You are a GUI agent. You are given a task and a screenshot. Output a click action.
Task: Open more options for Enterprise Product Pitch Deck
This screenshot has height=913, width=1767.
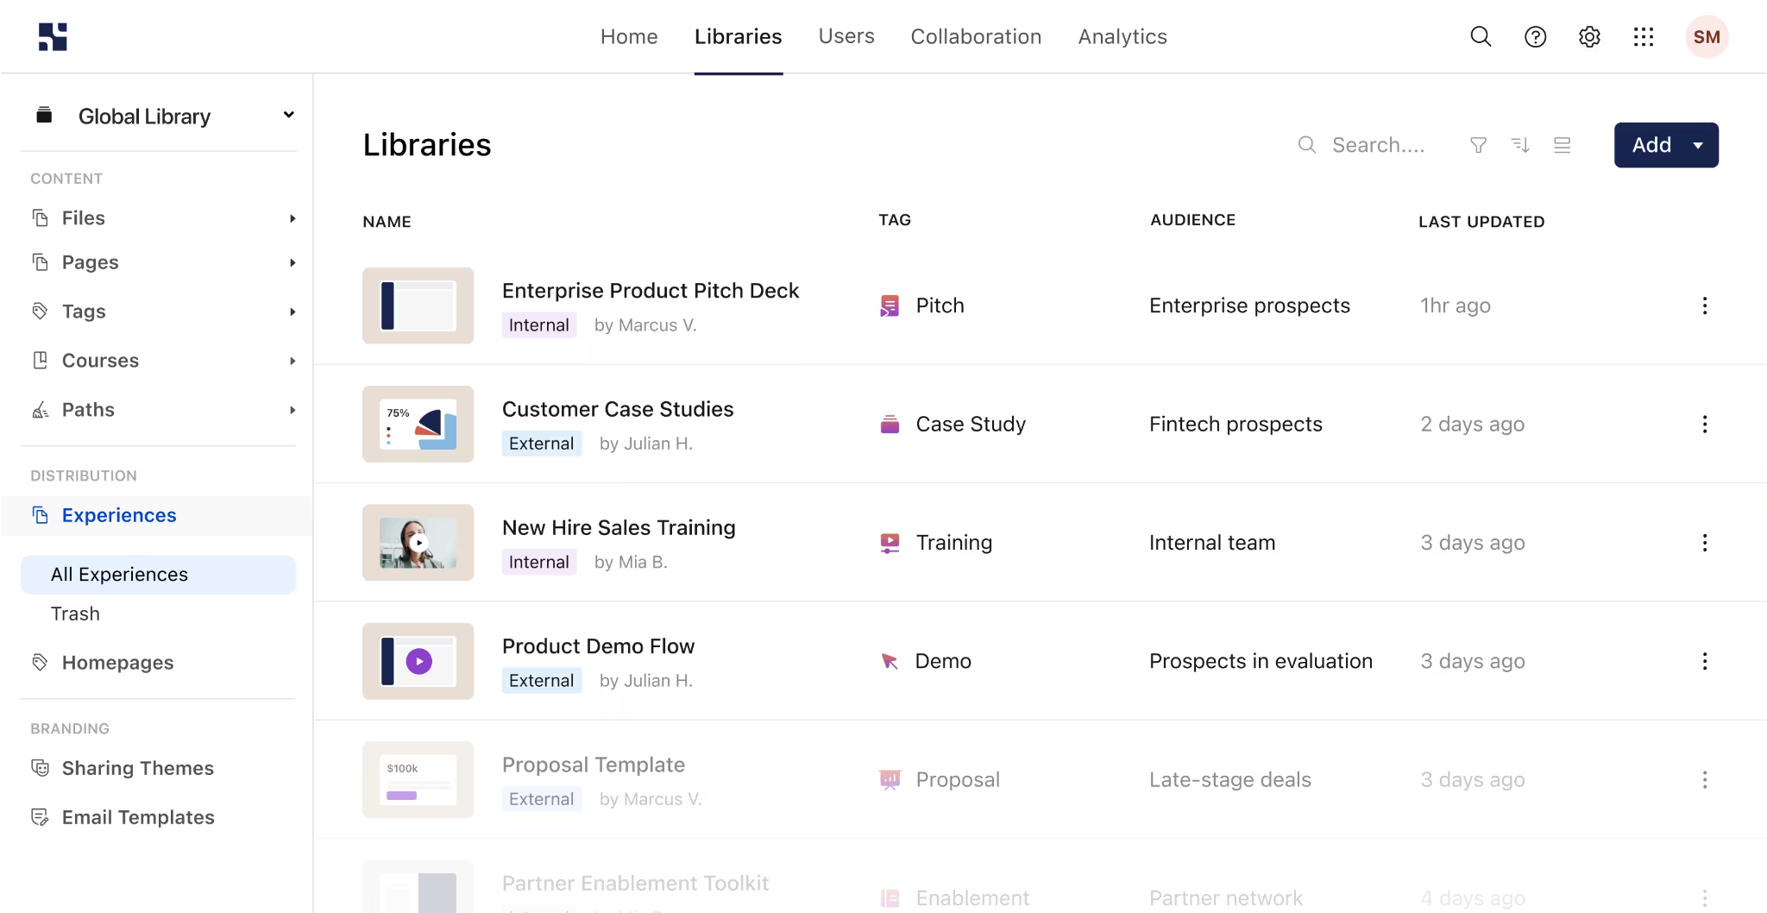[1704, 305]
